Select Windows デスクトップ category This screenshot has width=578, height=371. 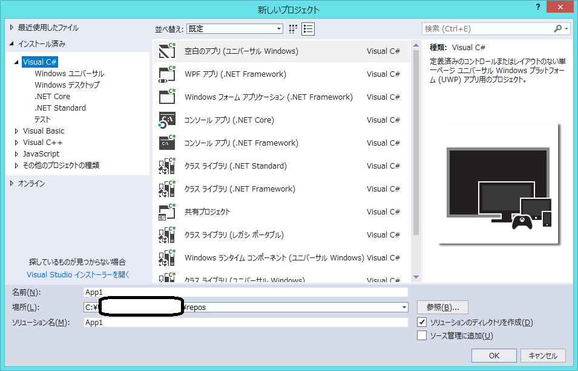67,85
